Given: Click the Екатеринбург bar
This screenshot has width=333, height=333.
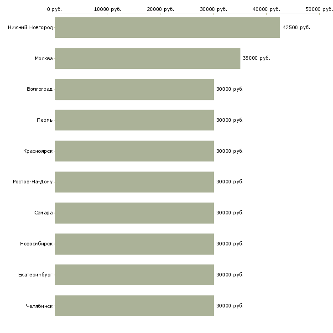Looking at the screenshot, I should [135, 275].
